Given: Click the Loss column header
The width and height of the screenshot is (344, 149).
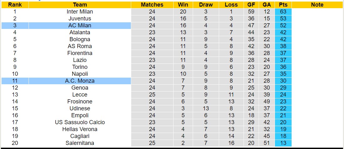Looking at the screenshot, I should click(x=231, y=5).
